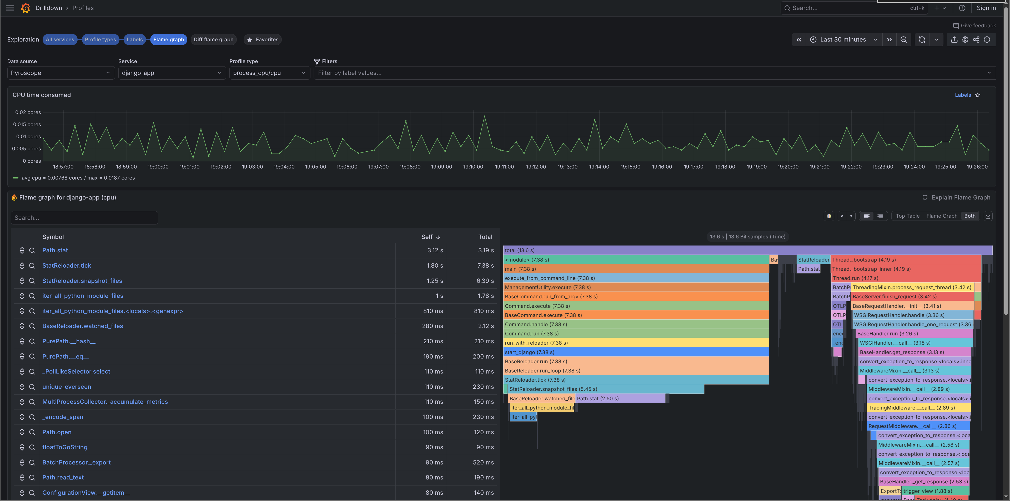1010x501 pixels.
Task: Refresh the dashboard data
Action: coord(922,39)
